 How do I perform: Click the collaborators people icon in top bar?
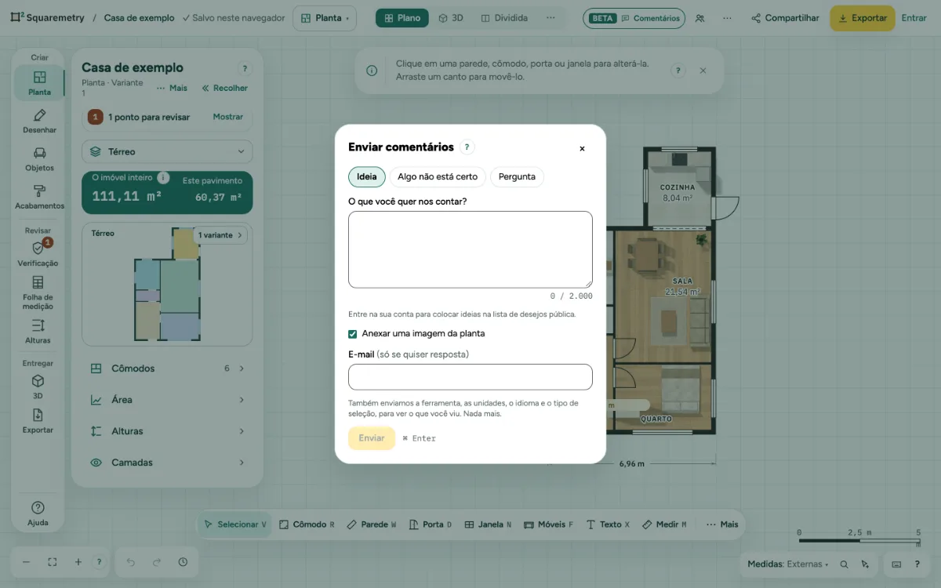699,18
